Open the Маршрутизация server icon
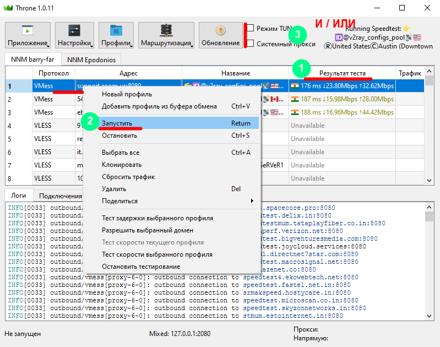This screenshot has height=347, width=440. click(x=166, y=31)
